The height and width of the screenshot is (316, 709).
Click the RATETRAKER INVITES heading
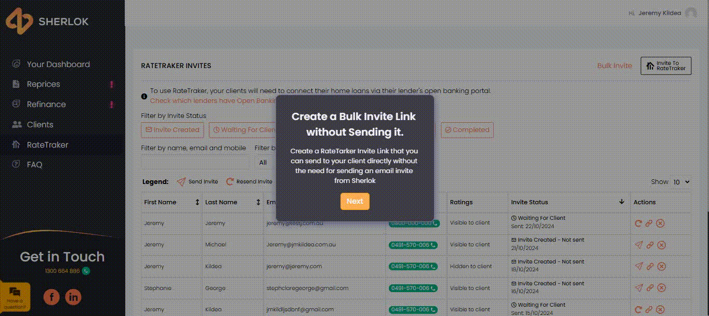click(x=176, y=66)
